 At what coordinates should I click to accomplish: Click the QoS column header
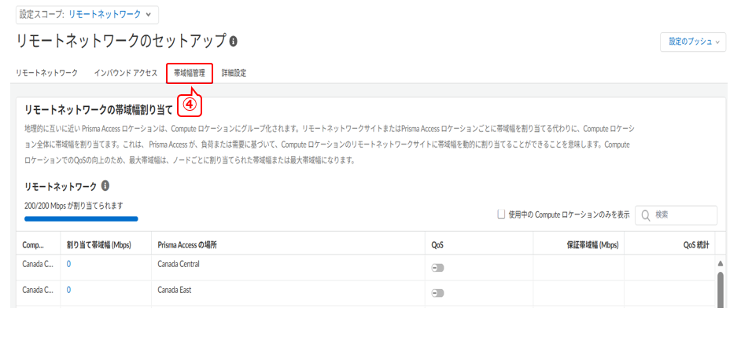437,245
